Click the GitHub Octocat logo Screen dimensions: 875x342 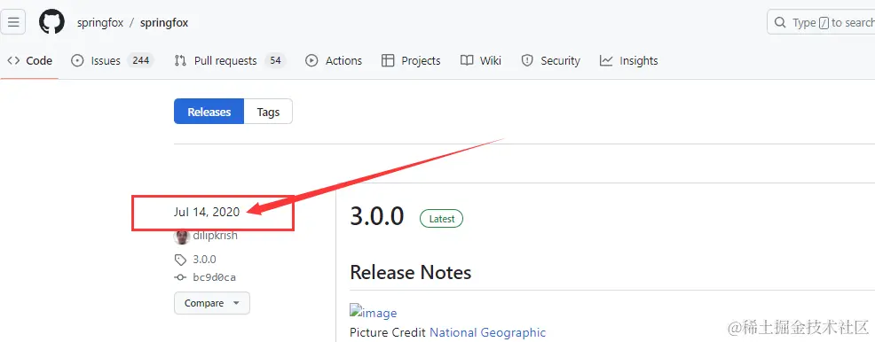click(x=51, y=23)
